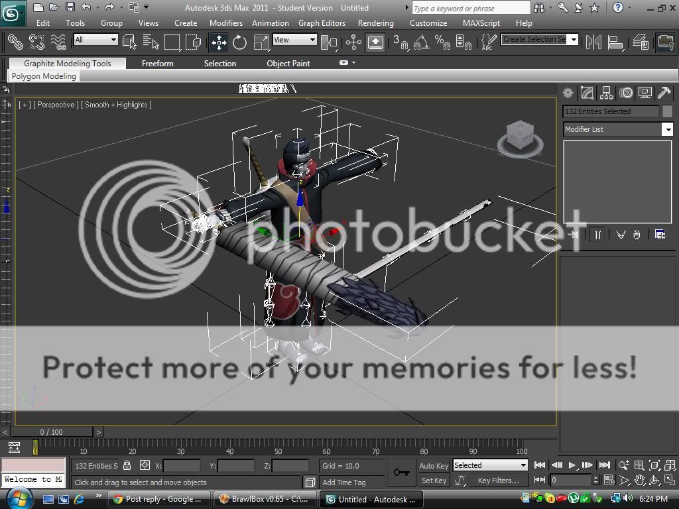Open the Modify command panel tab
The image size is (679, 509).
tap(587, 92)
